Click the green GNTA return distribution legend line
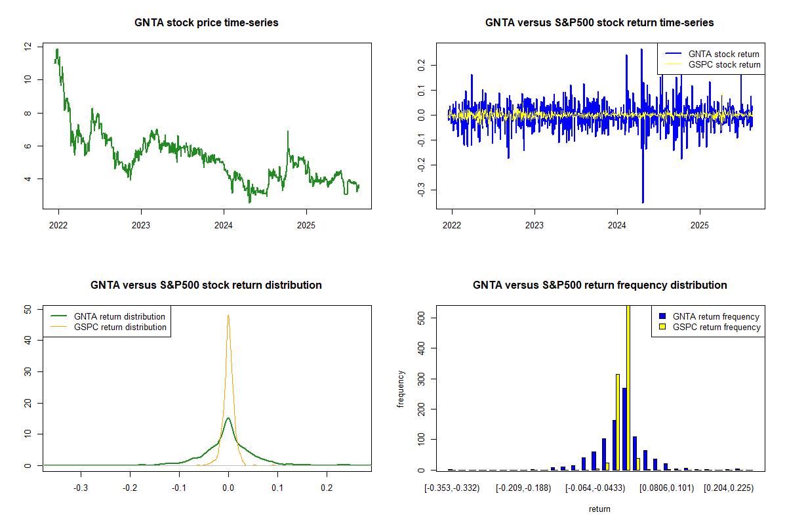The image size is (787, 525). pyautogui.click(x=58, y=316)
